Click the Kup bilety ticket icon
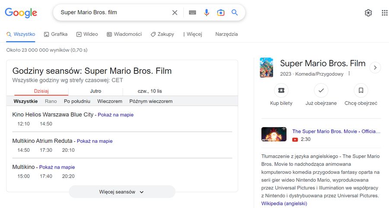Image resolution: width=389 pixels, height=208 pixels. tap(281, 90)
